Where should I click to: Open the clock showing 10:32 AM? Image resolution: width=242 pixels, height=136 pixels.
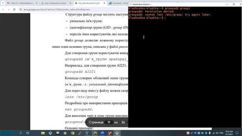pos(229,133)
